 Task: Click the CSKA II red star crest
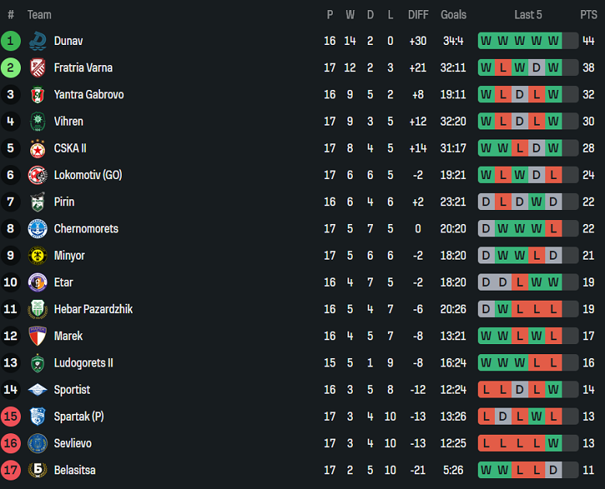pyautogui.click(x=37, y=148)
